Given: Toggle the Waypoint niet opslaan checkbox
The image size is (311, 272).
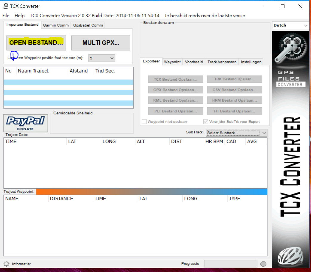Looking at the screenshot, I should coord(144,121).
